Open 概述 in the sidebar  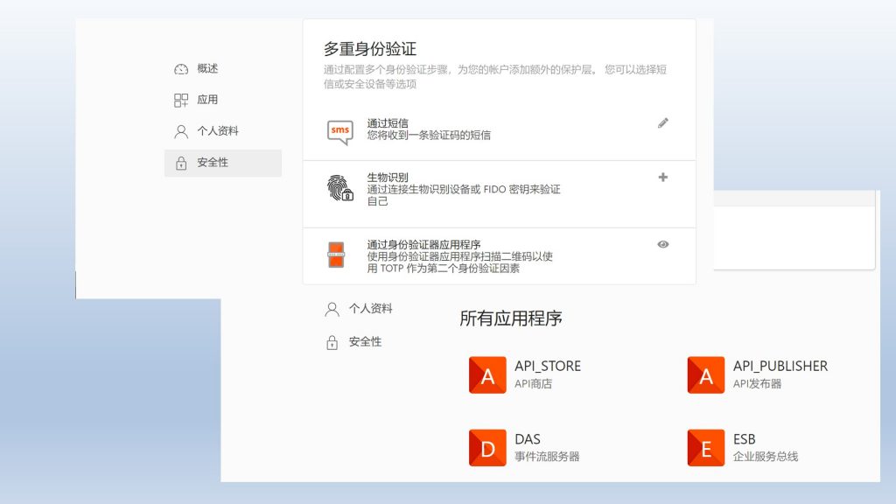[206, 69]
